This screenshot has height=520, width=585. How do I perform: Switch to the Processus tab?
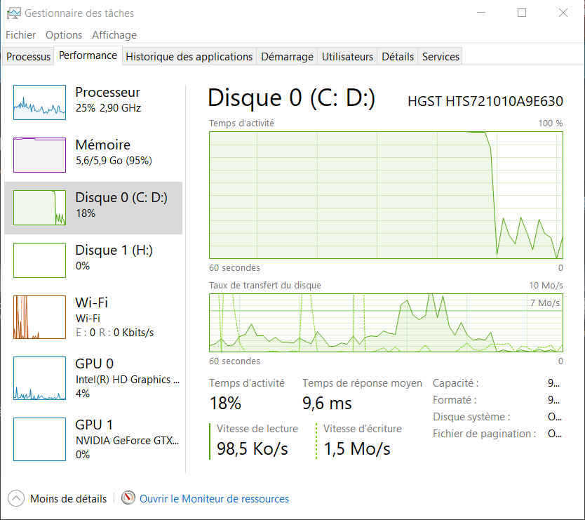[x=29, y=57]
